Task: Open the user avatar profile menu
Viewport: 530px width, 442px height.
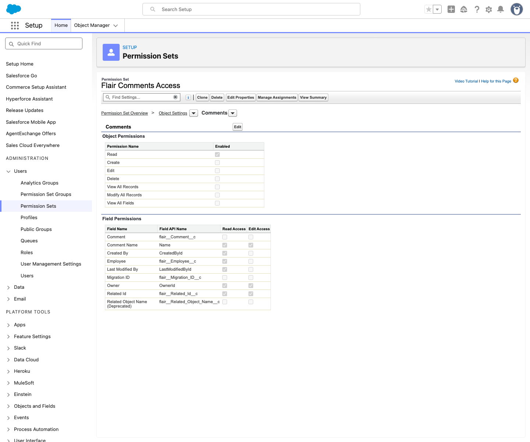Action: point(517,9)
